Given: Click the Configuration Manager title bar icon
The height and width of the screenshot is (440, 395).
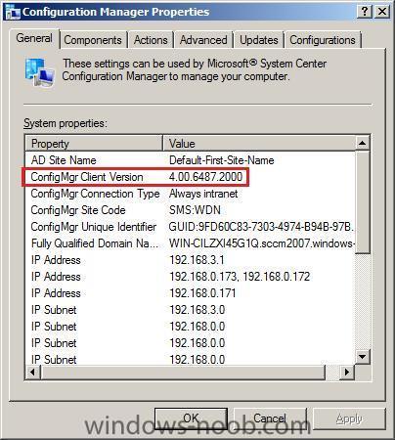Looking at the screenshot, I should [x=13, y=13].
